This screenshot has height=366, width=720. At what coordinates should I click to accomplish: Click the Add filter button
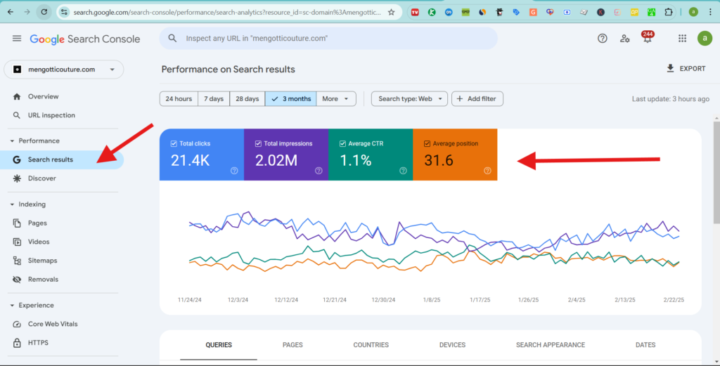(477, 98)
